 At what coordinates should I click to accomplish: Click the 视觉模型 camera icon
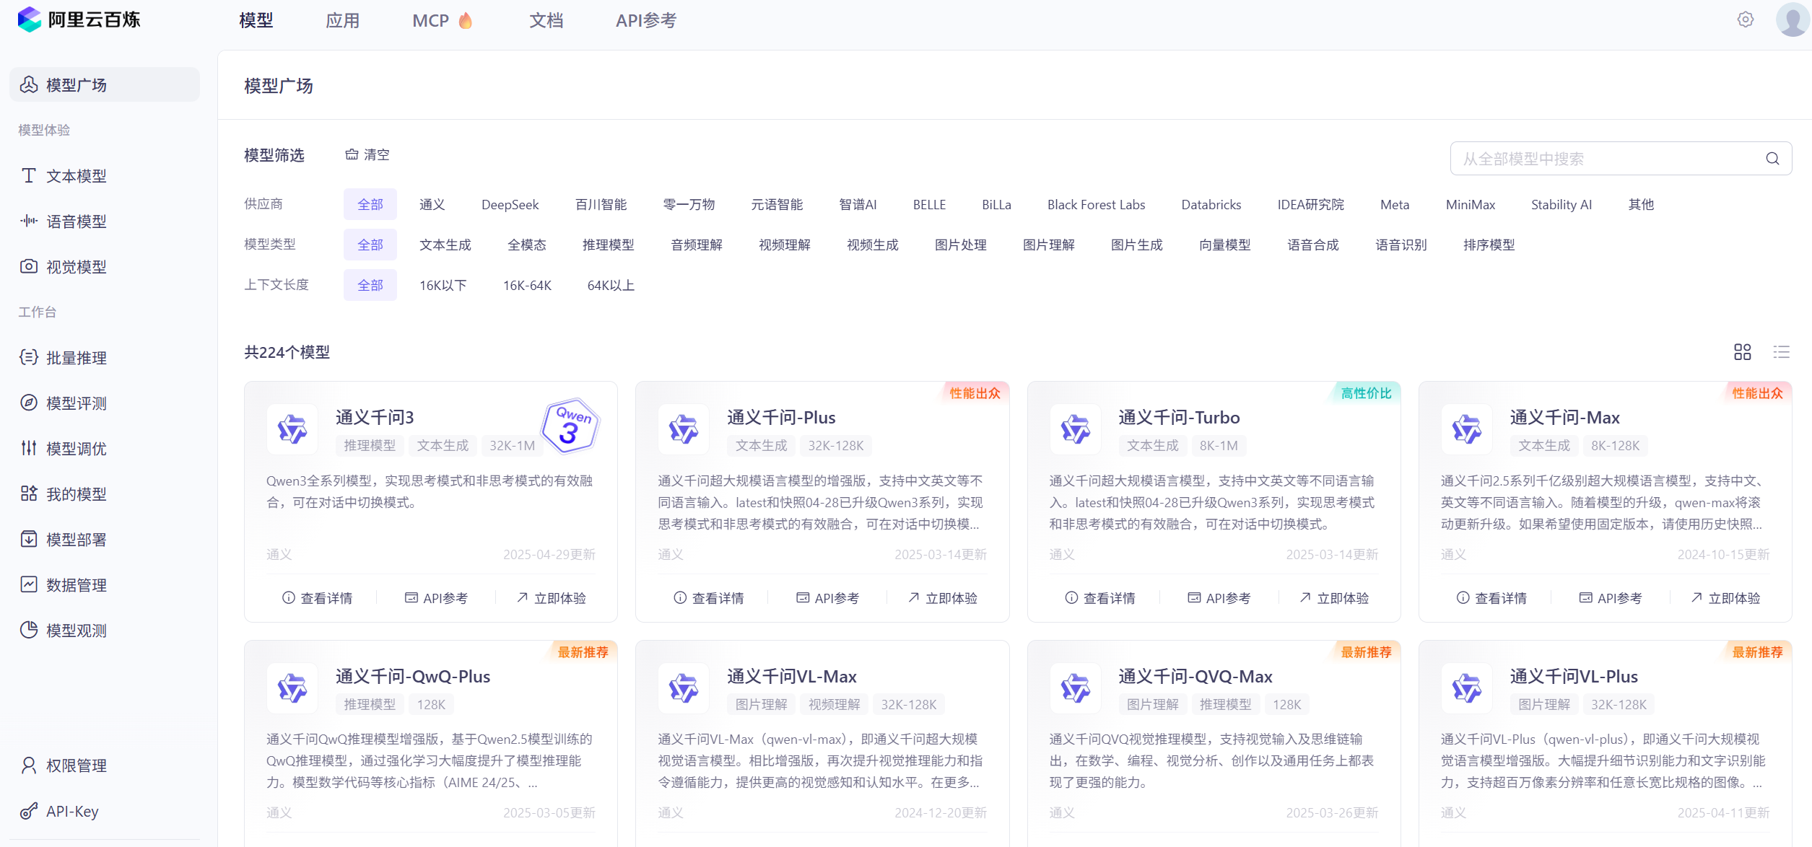[x=29, y=266]
